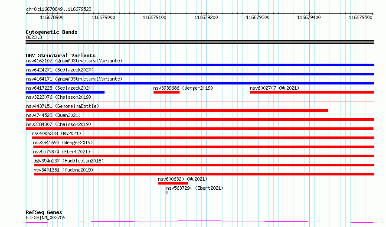Screen dimensions: 386x227
Task: Click the short red bar for nsv3939686
Action: pyautogui.click(x=167, y=92)
